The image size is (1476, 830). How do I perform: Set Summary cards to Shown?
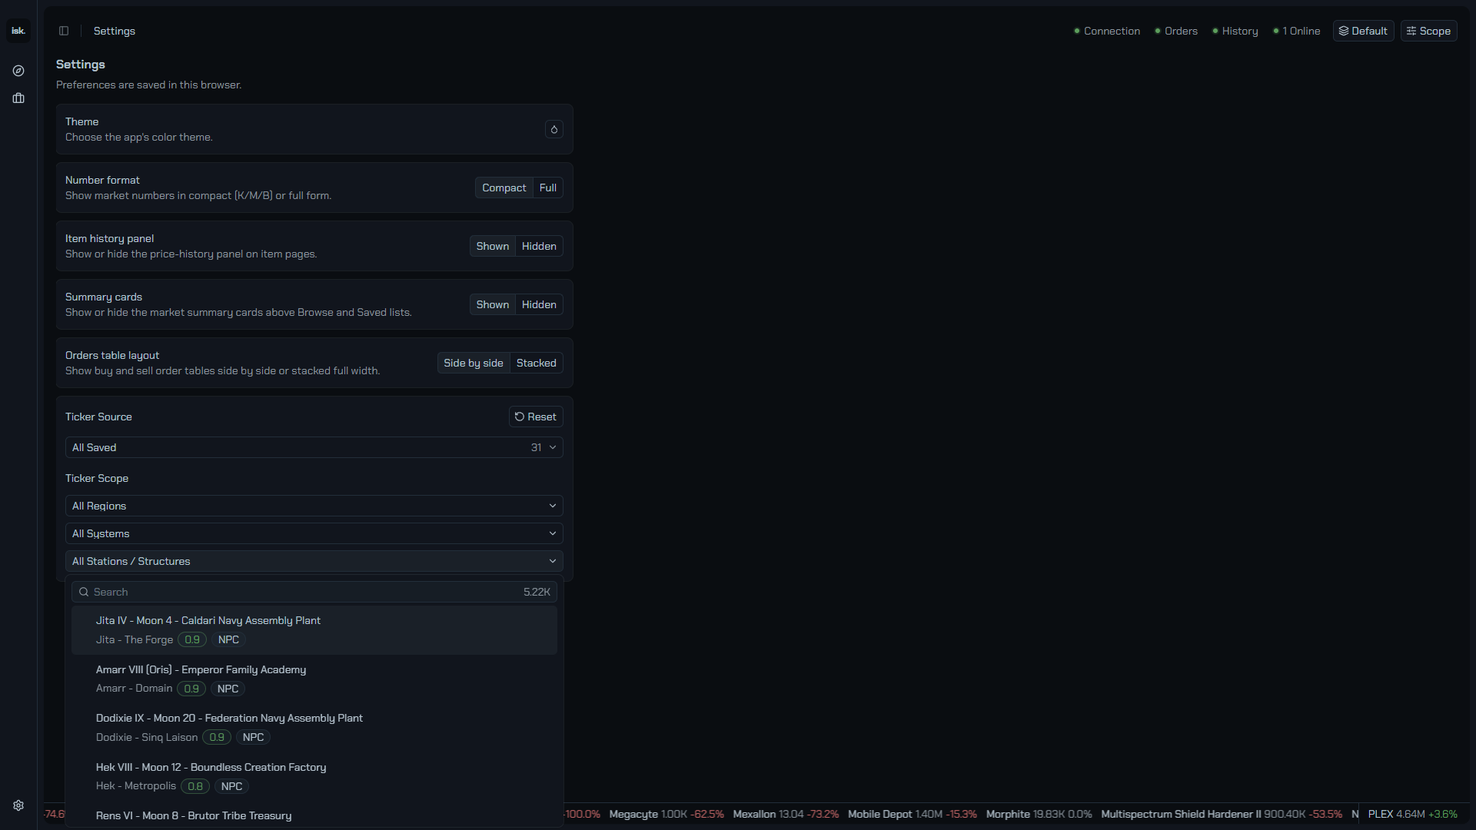[x=493, y=304]
